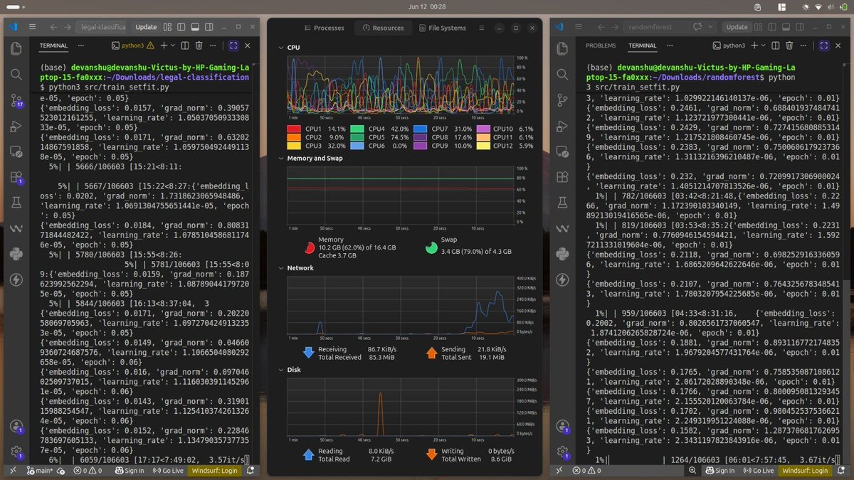This screenshot has width=854, height=480.
Task: Toggle maximized terminal panel in legal-classification window
Action: [x=233, y=46]
